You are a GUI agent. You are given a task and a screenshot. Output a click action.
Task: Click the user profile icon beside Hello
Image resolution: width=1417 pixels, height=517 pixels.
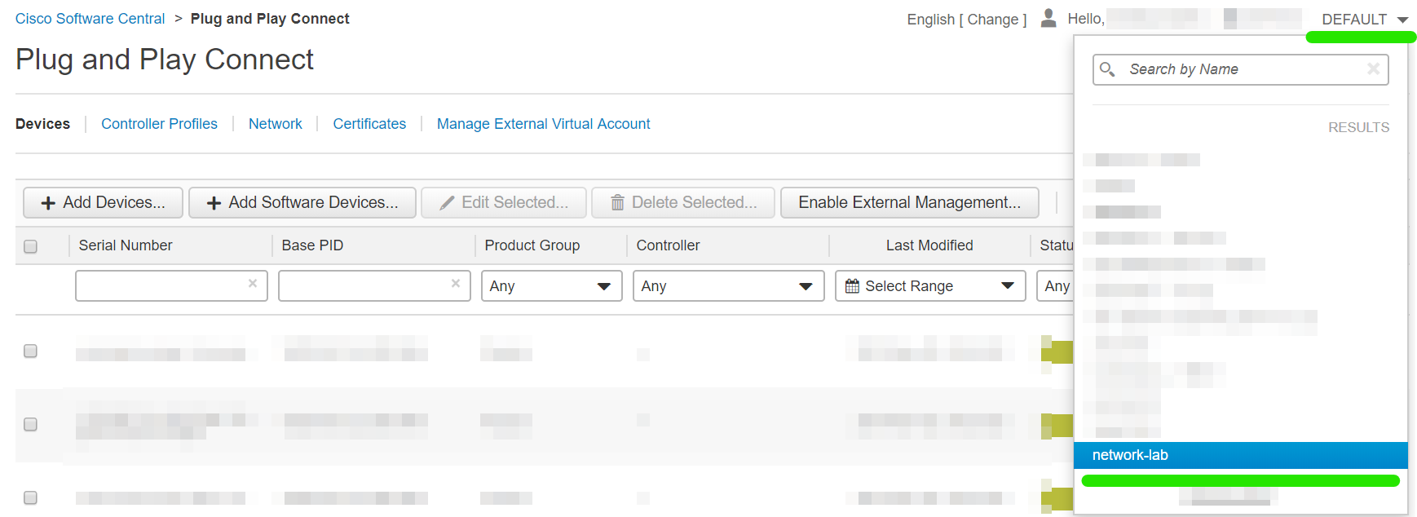(x=1048, y=18)
